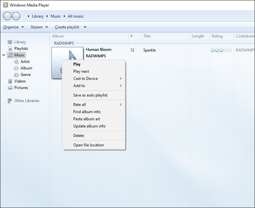Click the Pictures icon in sidebar
The image size is (255, 208).
10,88
